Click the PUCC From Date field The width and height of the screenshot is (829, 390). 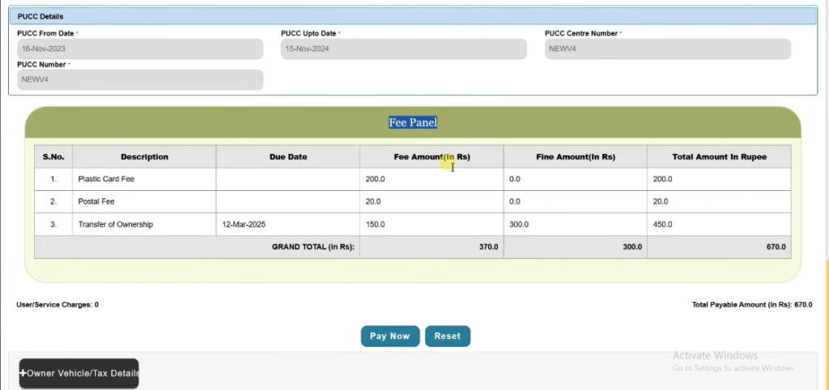140,49
